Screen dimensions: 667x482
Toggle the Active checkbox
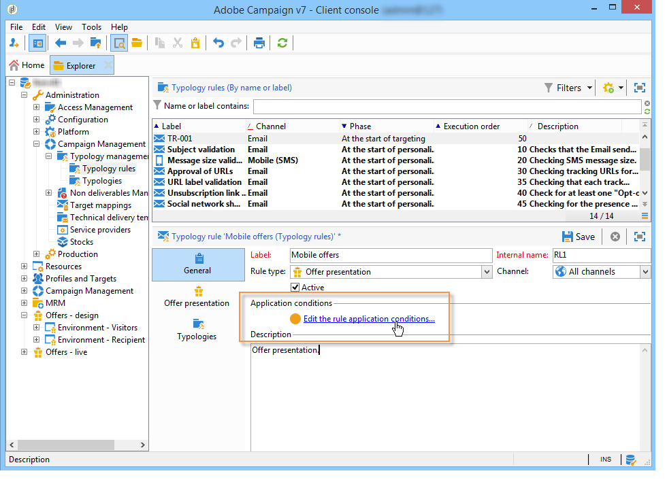click(x=295, y=288)
